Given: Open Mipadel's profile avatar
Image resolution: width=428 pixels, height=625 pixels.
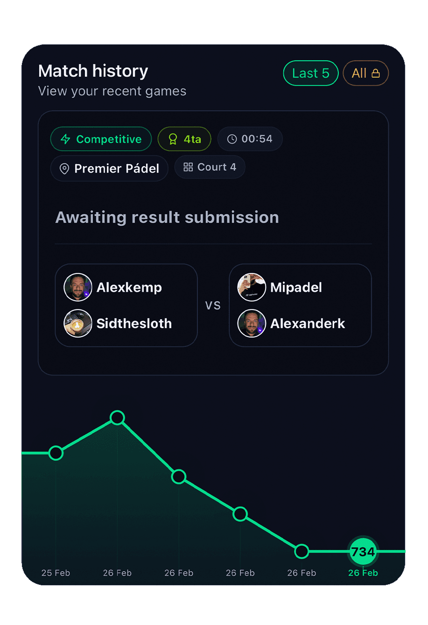Looking at the screenshot, I should pyautogui.click(x=252, y=287).
